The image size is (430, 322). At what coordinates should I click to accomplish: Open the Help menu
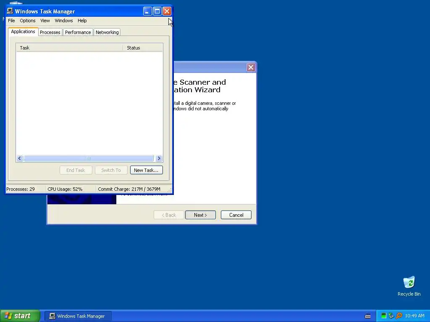[82, 21]
